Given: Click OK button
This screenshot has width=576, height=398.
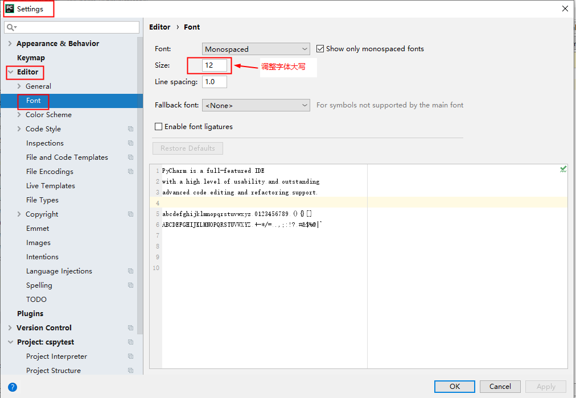Looking at the screenshot, I should click(454, 386).
